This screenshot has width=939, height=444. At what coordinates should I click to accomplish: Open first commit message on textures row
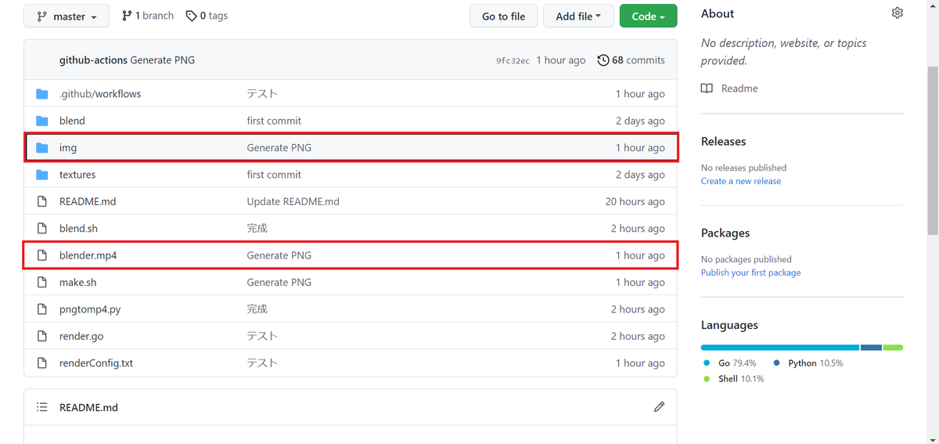point(274,175)
